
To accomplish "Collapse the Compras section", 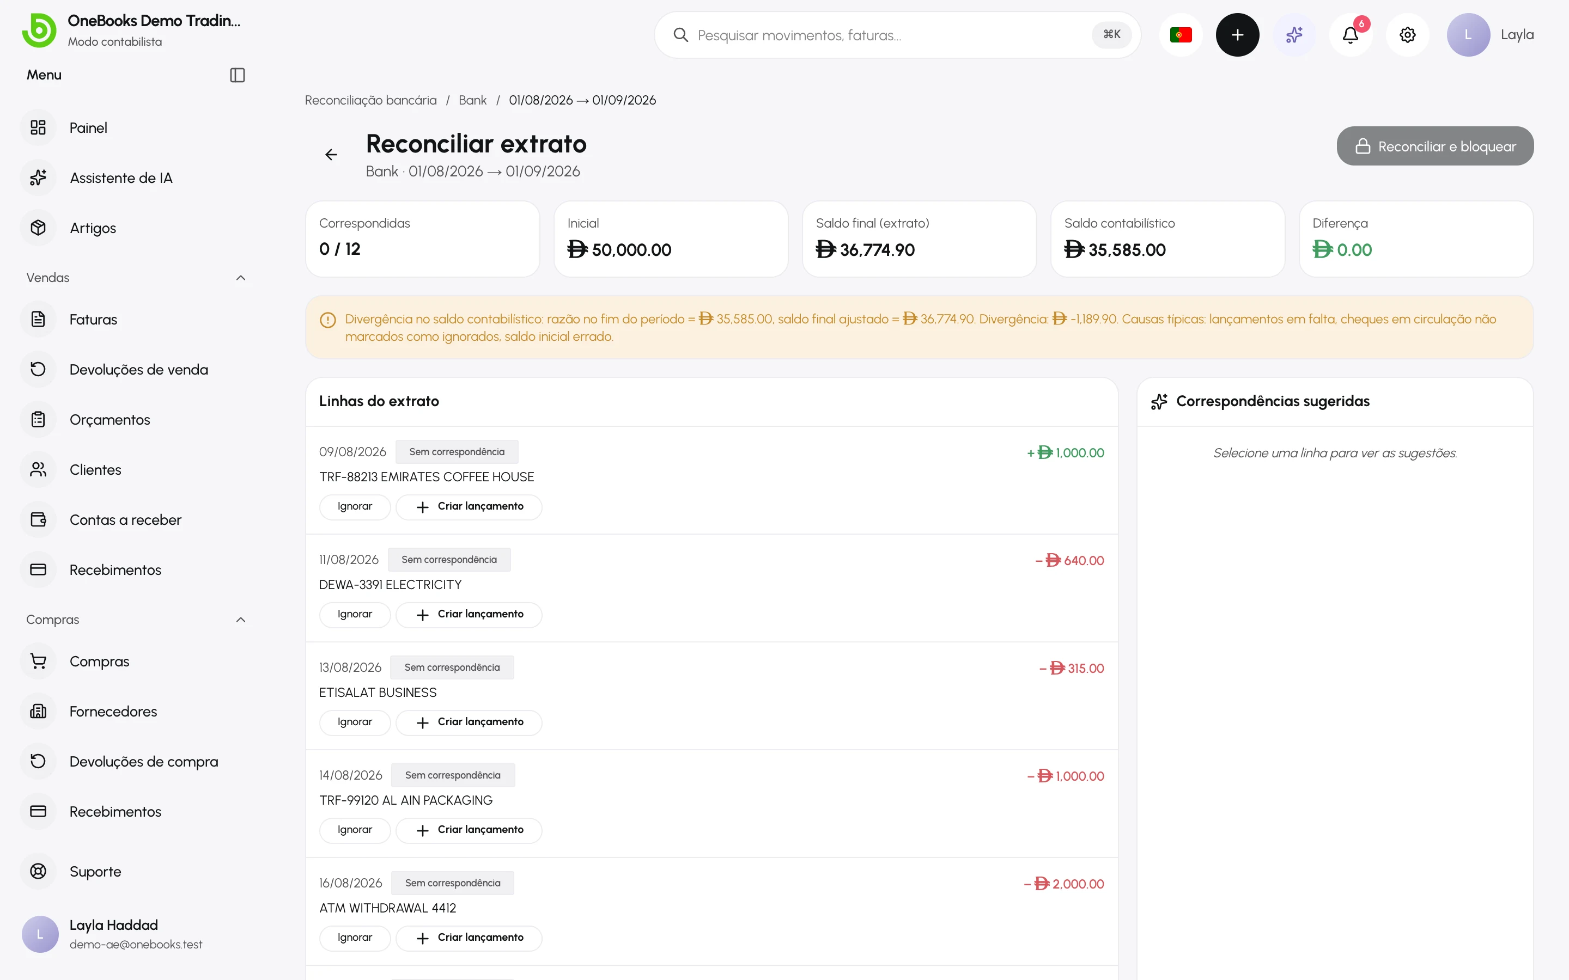I will coord(241,620).
